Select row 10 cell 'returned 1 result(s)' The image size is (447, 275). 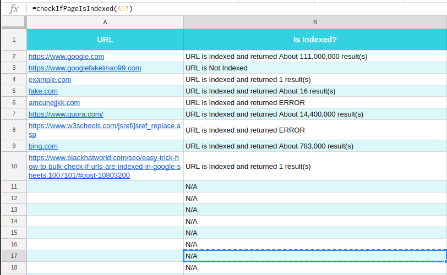[x=315, y=166]
